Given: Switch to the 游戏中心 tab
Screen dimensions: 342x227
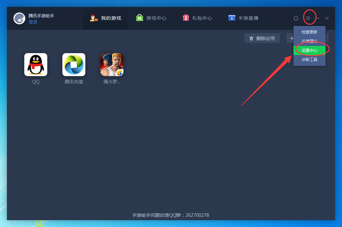Looking at the screenshot, I should 152,18.
